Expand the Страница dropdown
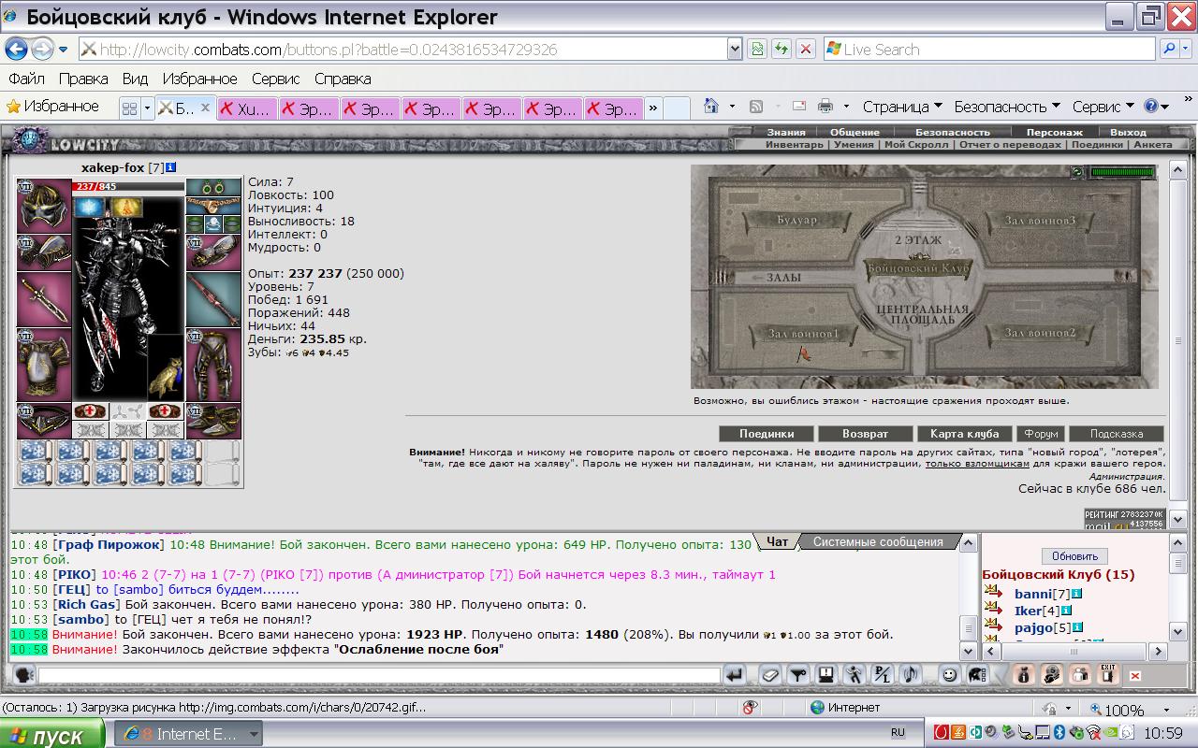Viewport: 1198px width, 748px height. [902, 107]
